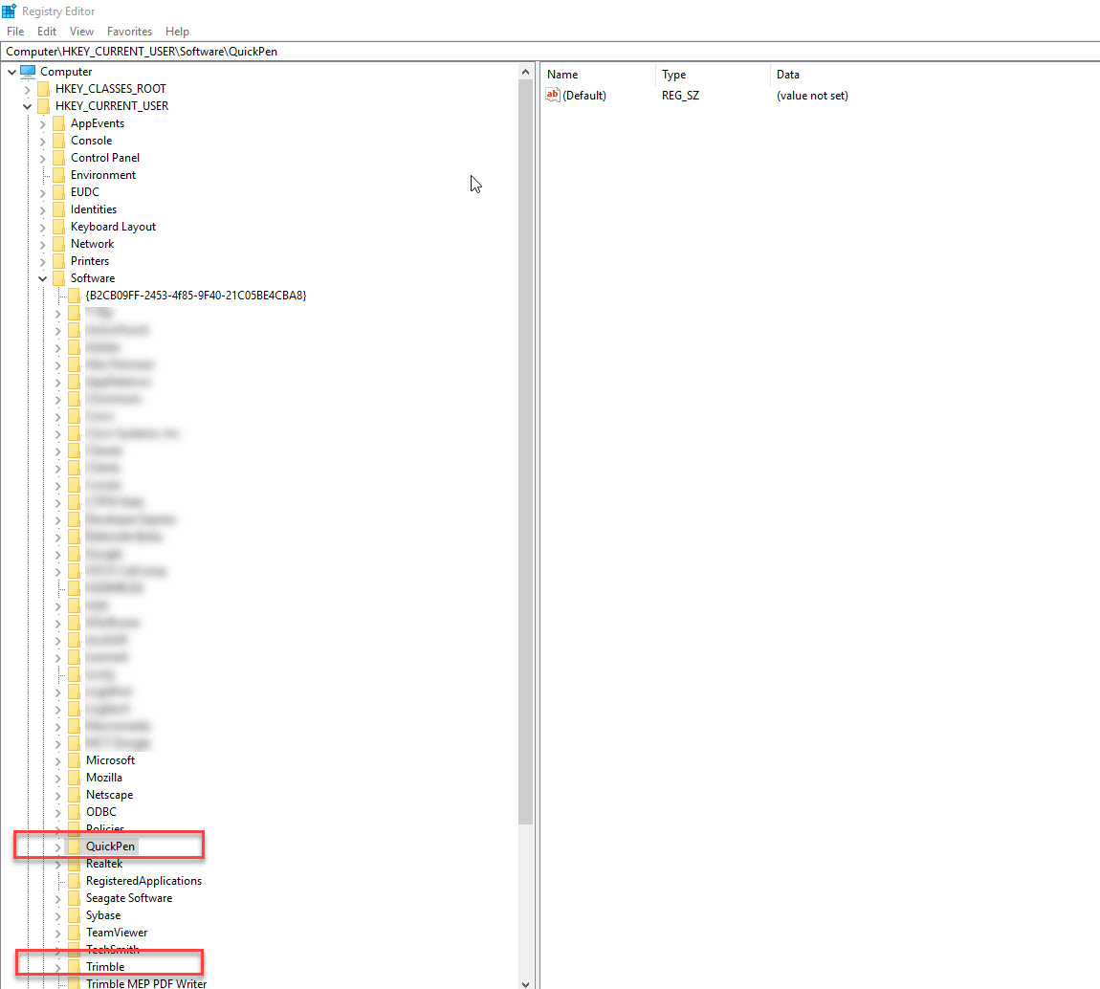The width and height of the screenshot is (1100, 989).
Task: Open the File menu
Action: tap(15, 32)
